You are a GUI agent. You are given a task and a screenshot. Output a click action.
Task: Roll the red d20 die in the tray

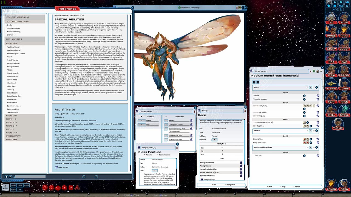[45, 187]
